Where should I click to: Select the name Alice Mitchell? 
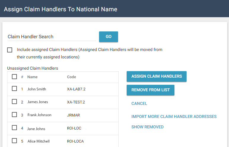coord(39,141)
